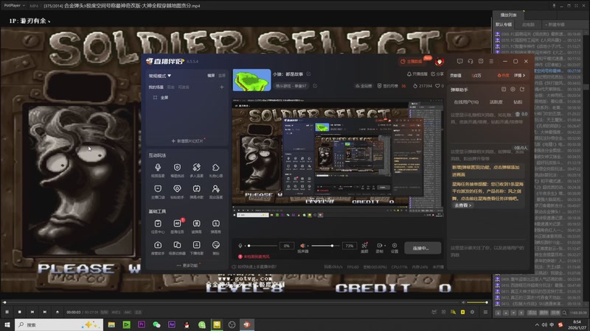The height and width of the screenshot is (331, 590).
Task: Click the 连接中 connecting button
Action: [x=423, y=248]
